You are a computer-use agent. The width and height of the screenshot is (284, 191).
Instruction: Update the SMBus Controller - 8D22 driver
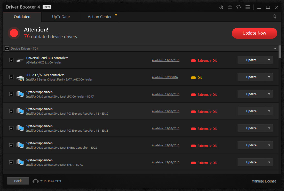[251, 145]
